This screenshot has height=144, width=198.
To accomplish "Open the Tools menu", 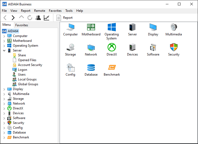I will pyautogui.click(x=69, y=11).
